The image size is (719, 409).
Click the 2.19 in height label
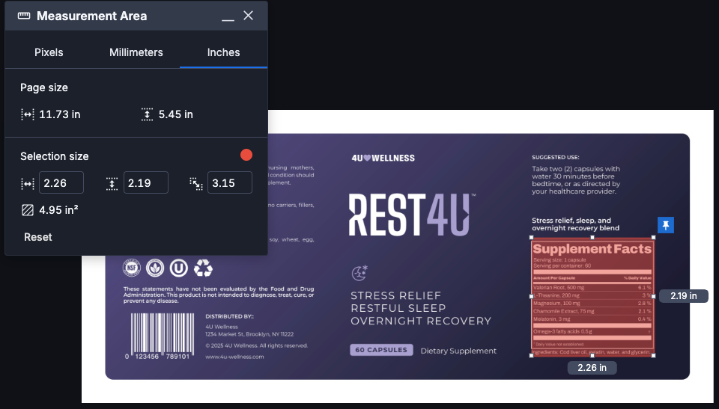click(x=684, y=296)
